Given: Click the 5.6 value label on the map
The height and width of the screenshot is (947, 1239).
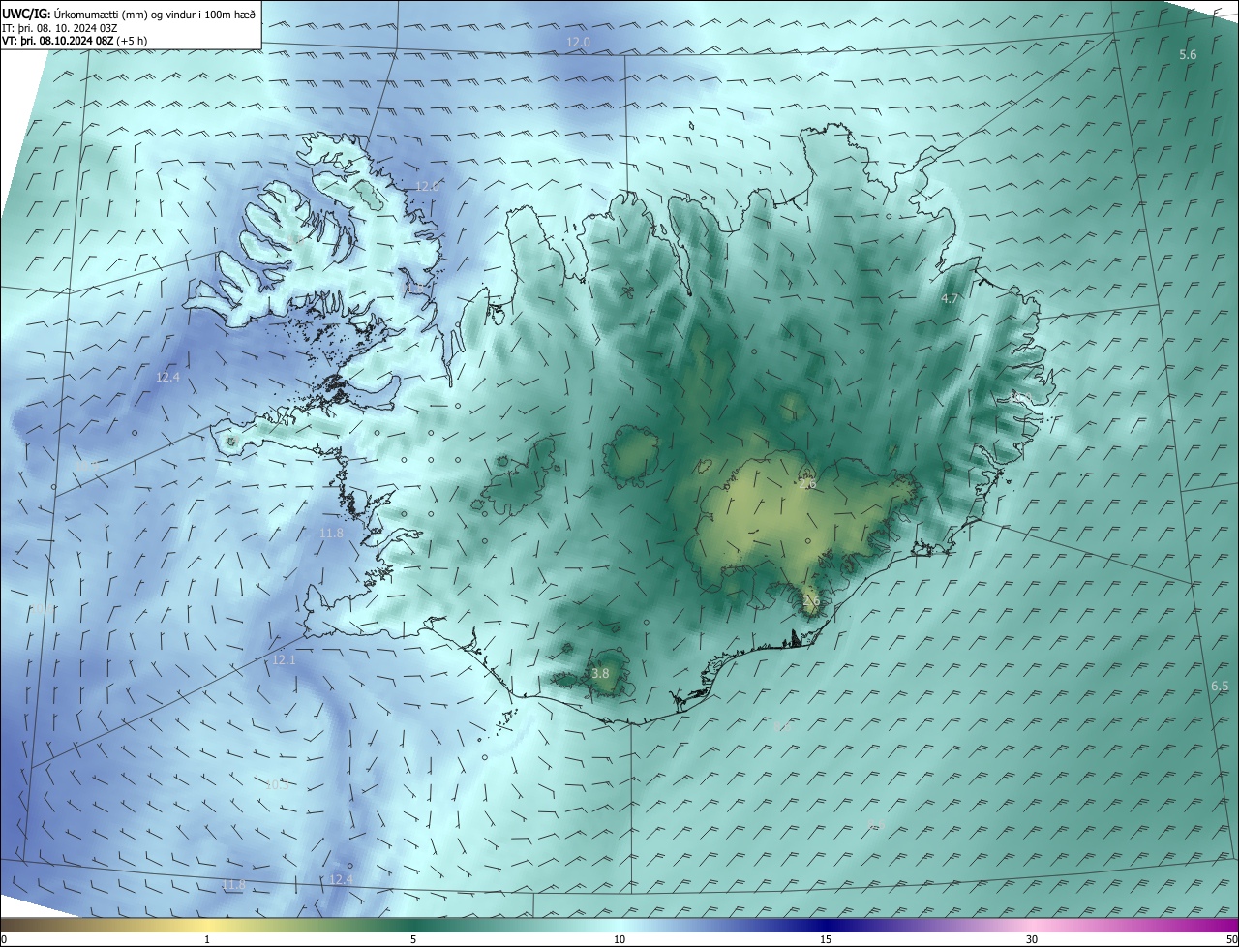Looking at the screenshot, I should click(x=1188, y=55).
